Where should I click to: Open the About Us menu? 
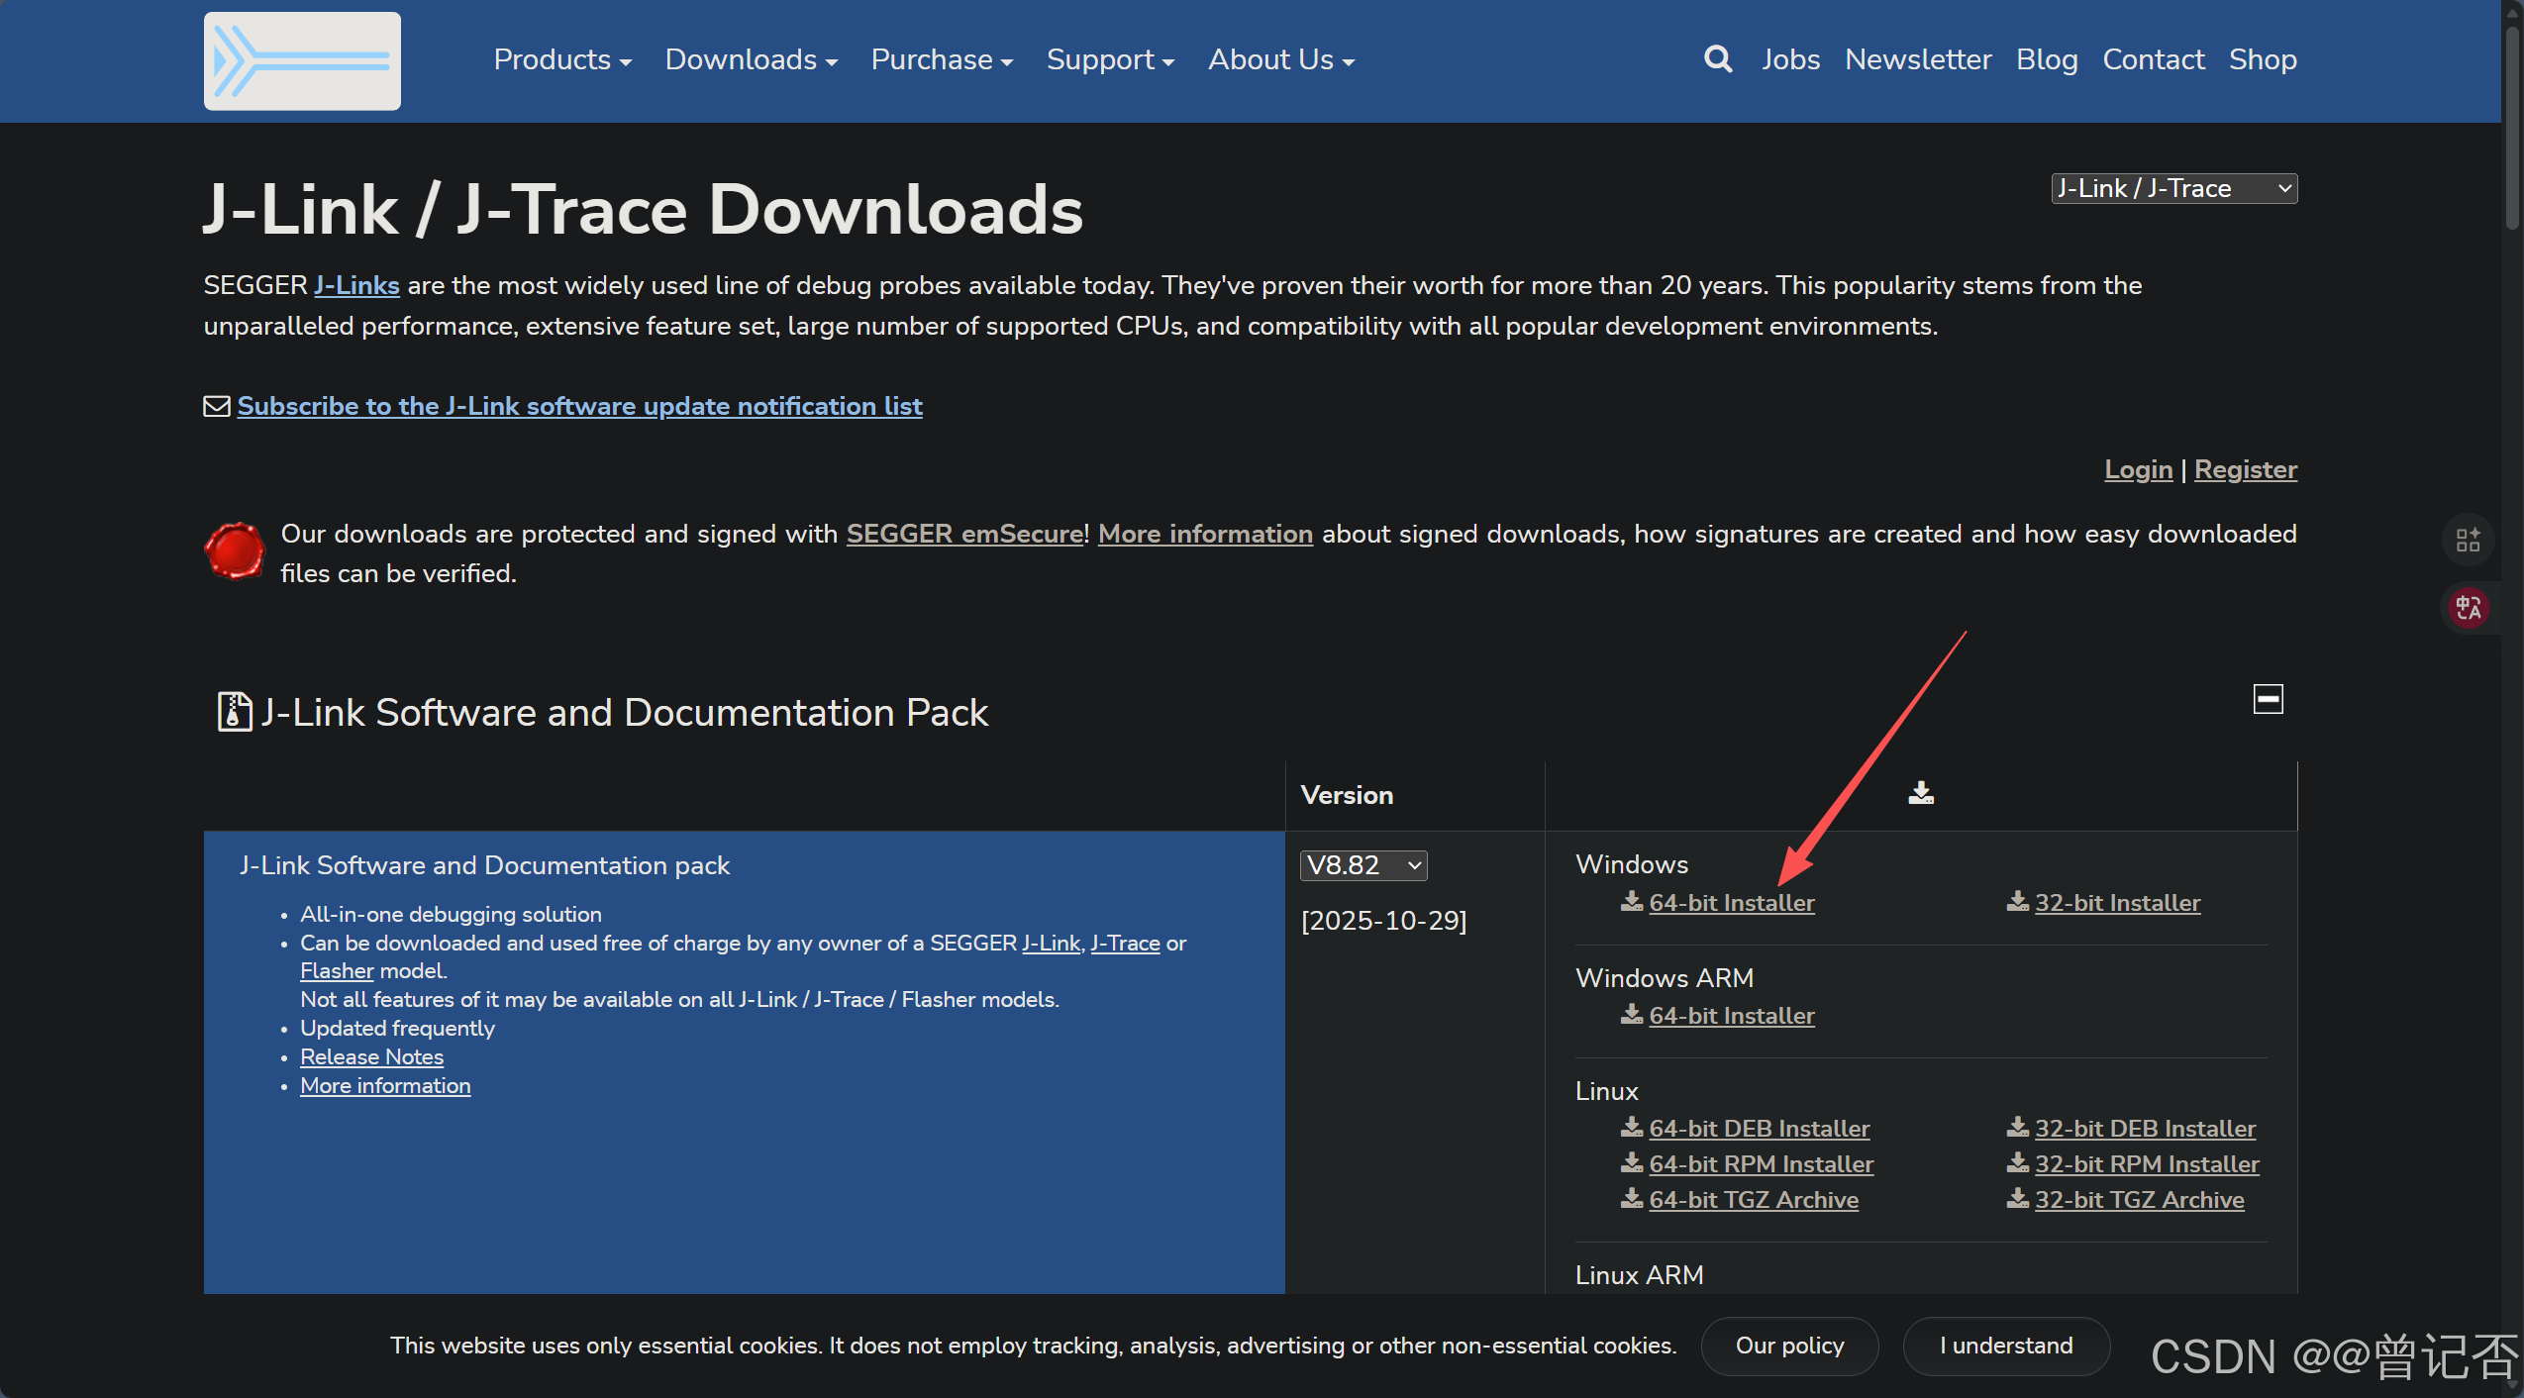1280,59
